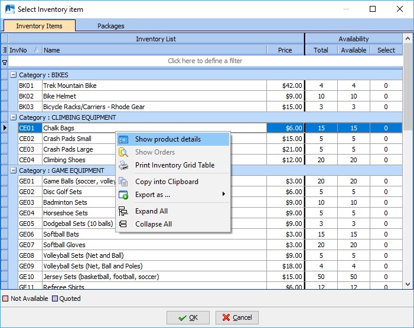This screenshot has width=414, height=328.
Task: Switch to the Packages tab
Action: 110,26
